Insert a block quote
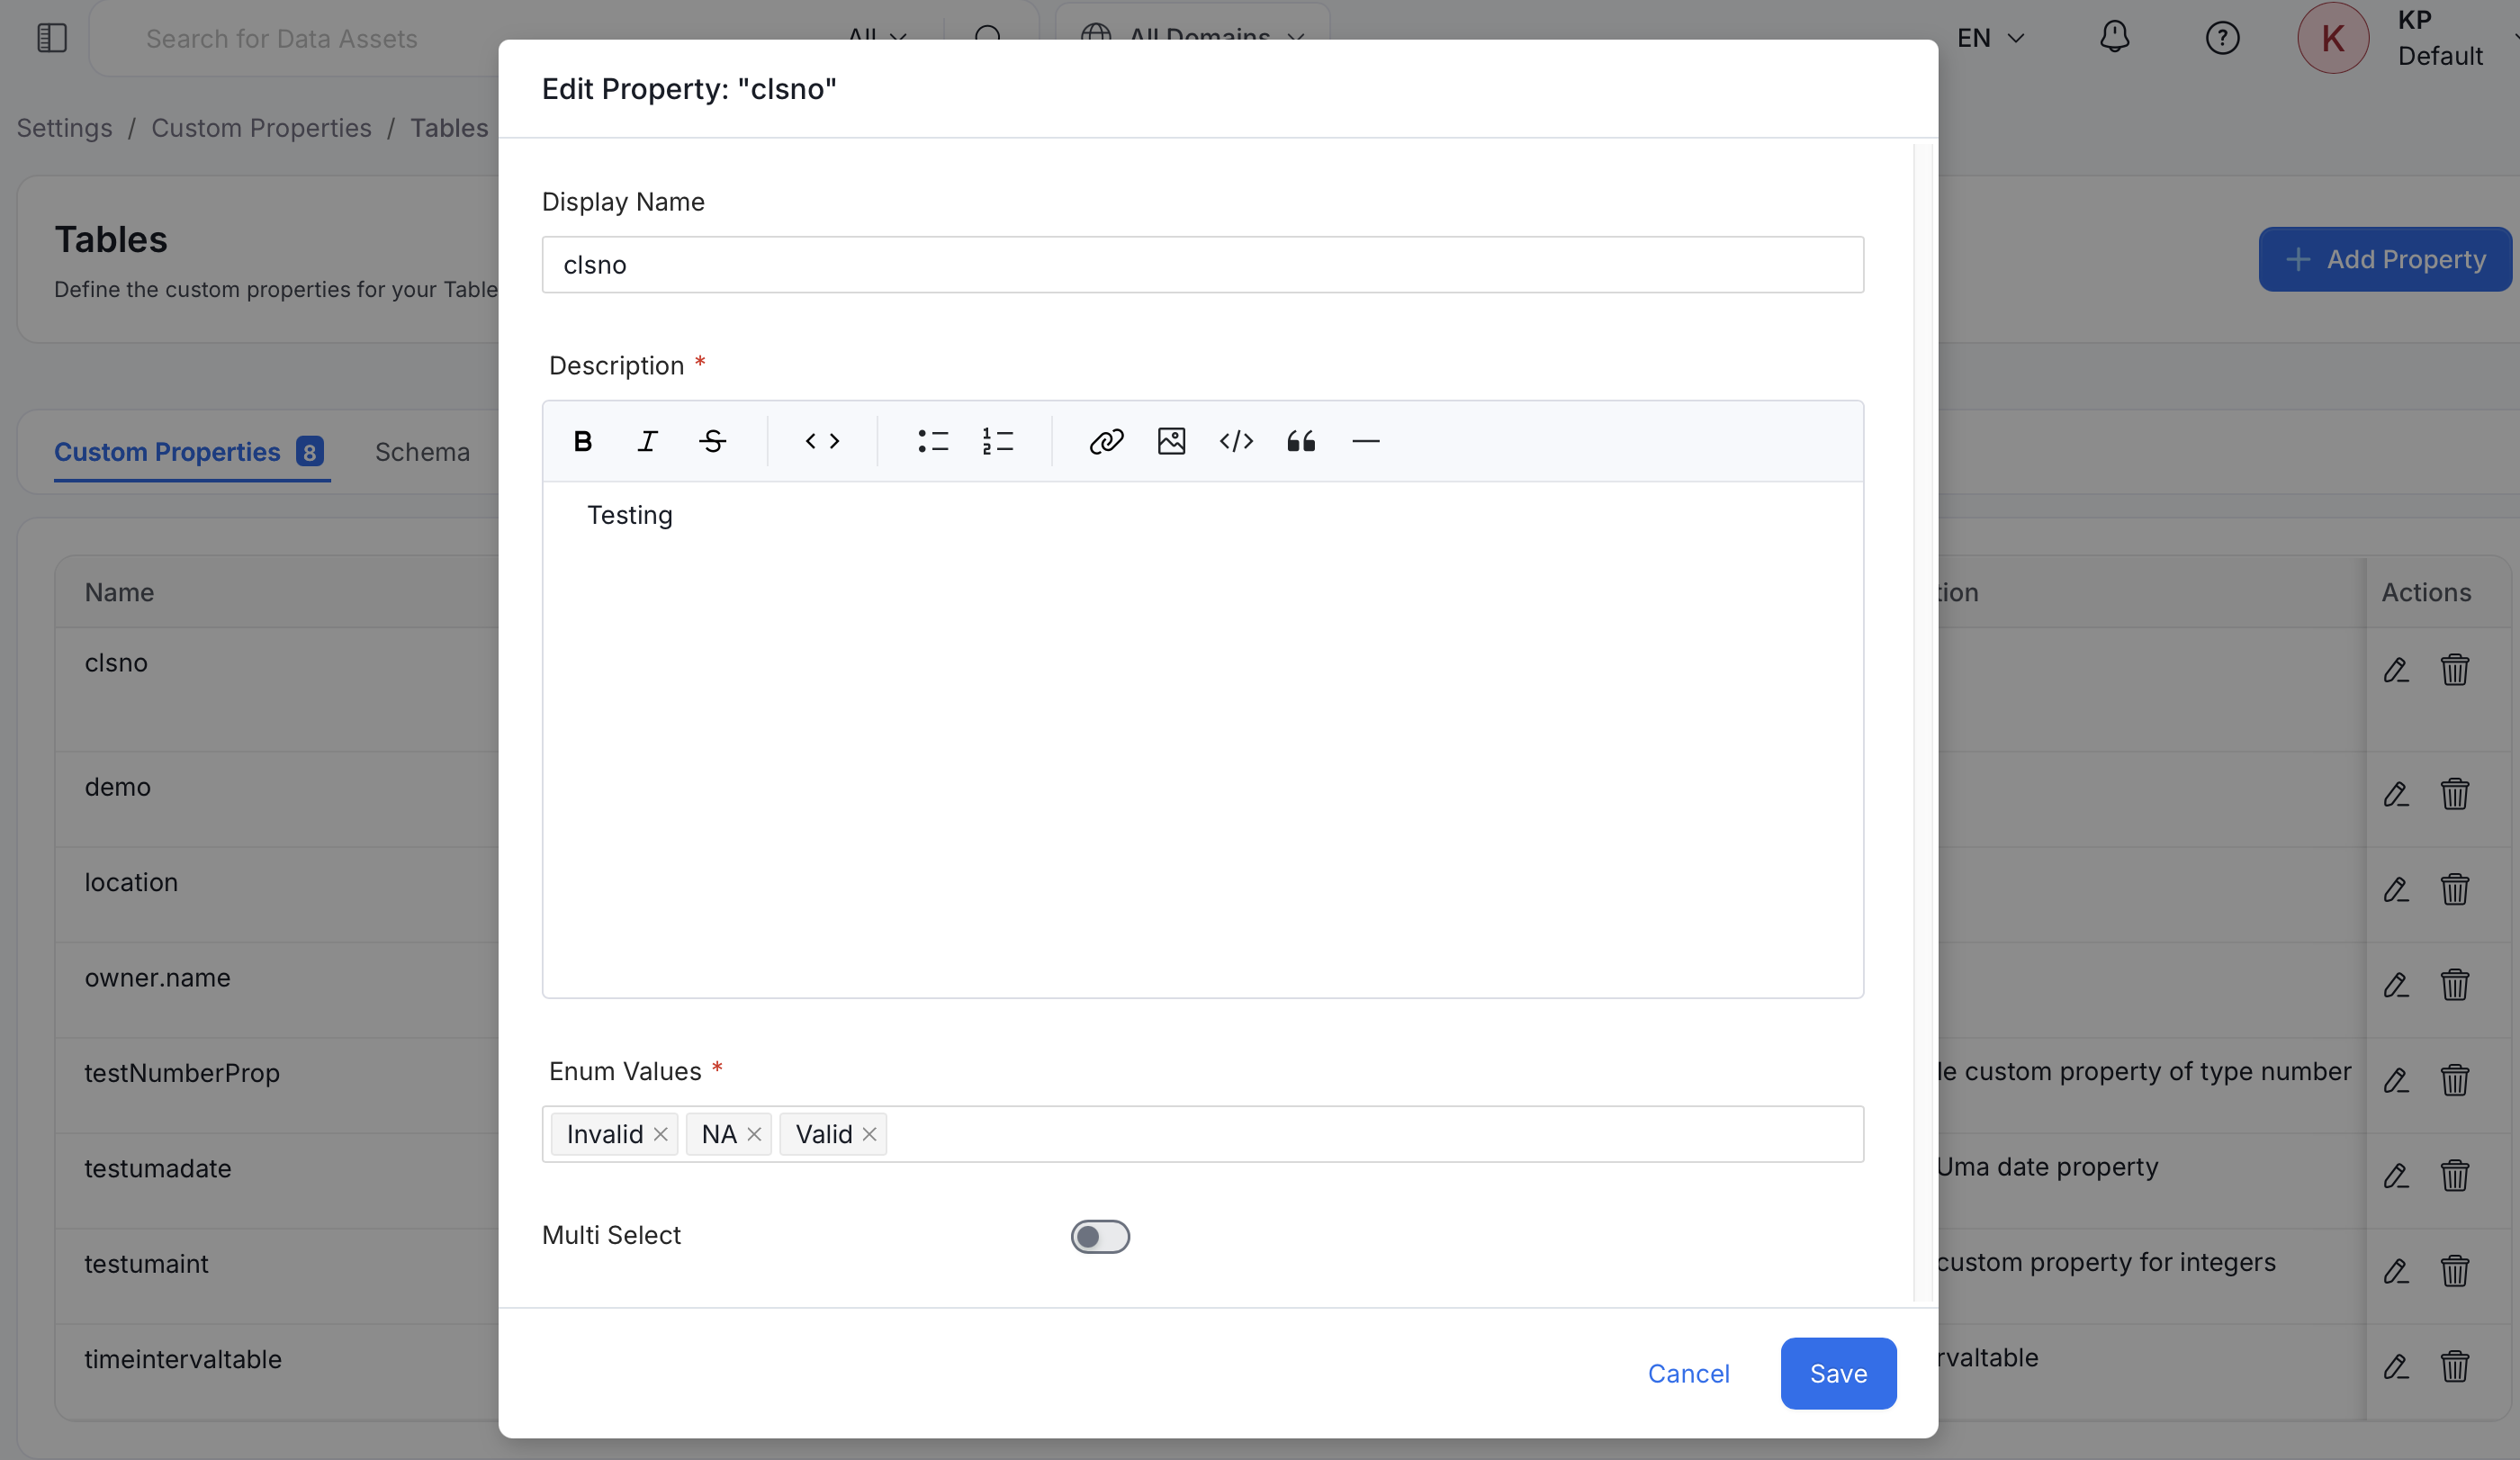 [x=1301, y=441]
